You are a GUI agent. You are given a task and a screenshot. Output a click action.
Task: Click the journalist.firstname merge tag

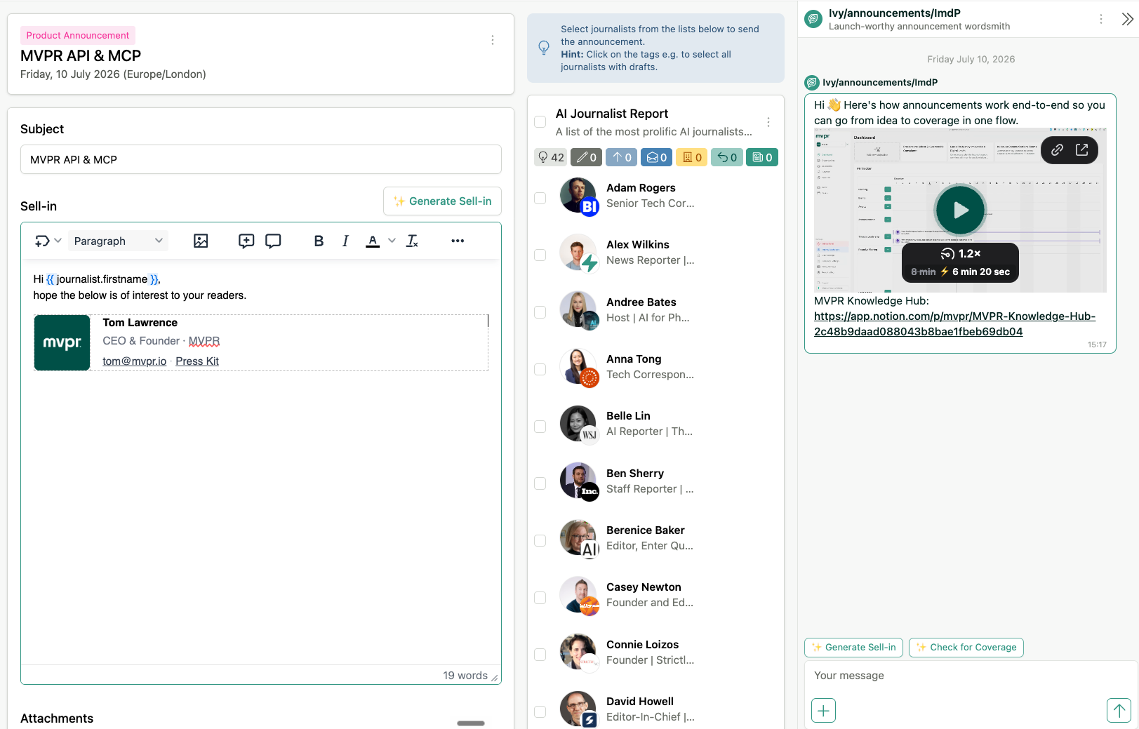(x=102, y=279)
